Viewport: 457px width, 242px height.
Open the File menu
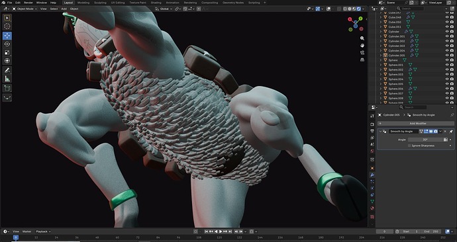pos(10,3)
